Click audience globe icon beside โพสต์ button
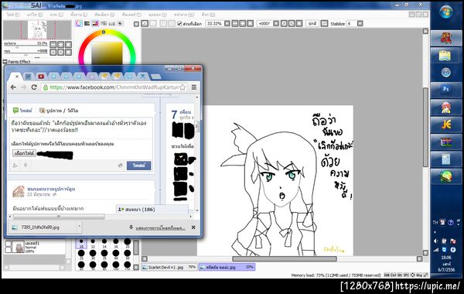The width and height of the screenshot is (464, 294). click(120, 166)
